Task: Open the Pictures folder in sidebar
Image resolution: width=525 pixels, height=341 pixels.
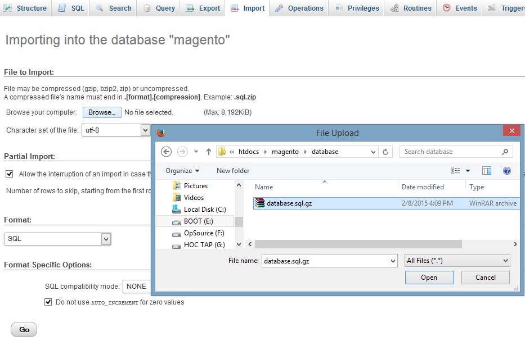Action: coord(195,186)
